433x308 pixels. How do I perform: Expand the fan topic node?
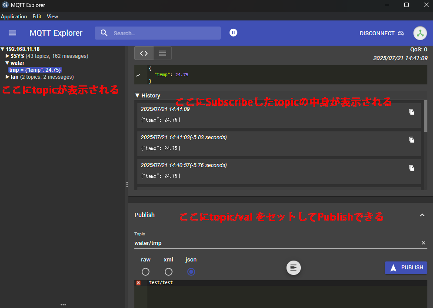point(7,77)
